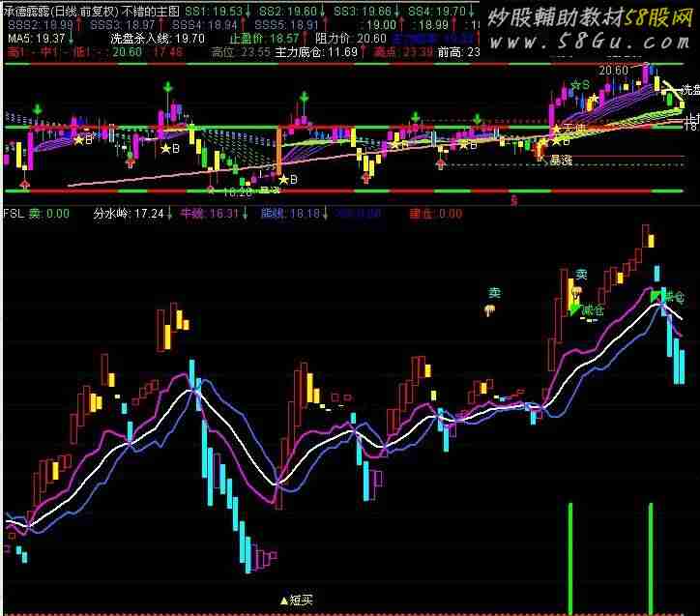Select the 分水岭: 17.24 readout
Viewport: 700px width, 616px height.
click(129, 214)
